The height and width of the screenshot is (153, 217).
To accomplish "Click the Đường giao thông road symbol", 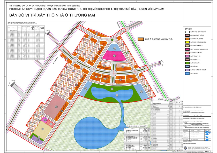I will pos(187,35).
